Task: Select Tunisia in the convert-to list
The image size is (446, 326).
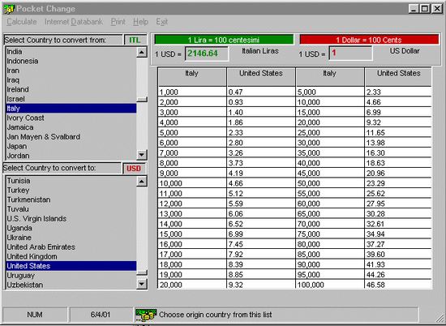Action: tap(71, 181)
